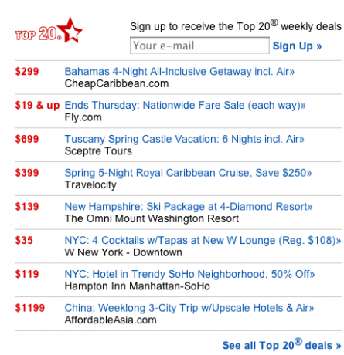This screenshot has height=355, width=344.
Task: Click the Hampton Inn Manhattan-SoHo text
Action: coord(138,286)
